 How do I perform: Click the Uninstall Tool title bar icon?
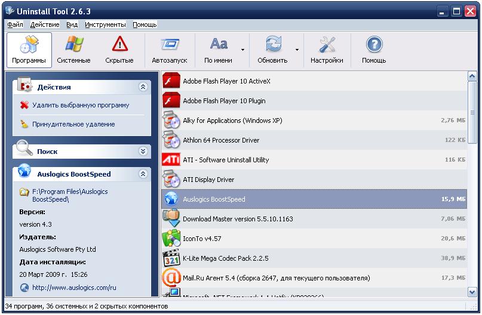pyautogui.click(x=10, y=11)
